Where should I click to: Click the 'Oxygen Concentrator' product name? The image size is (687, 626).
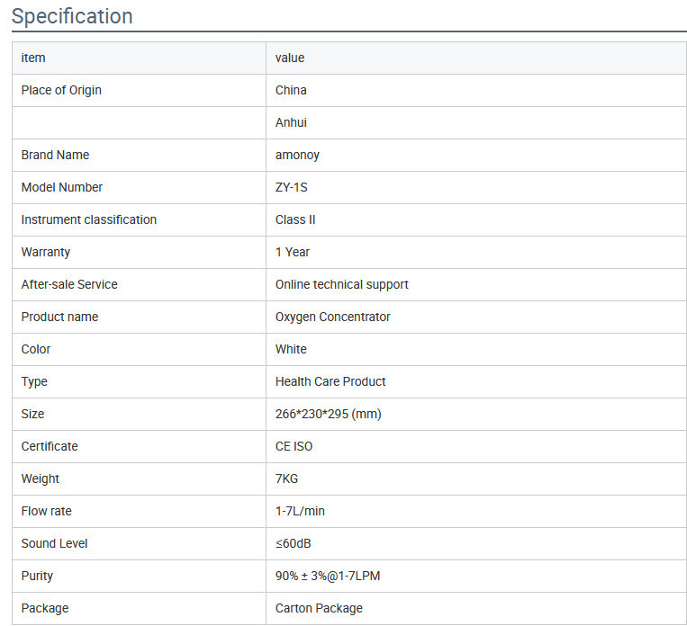click(x=332, y=317)
